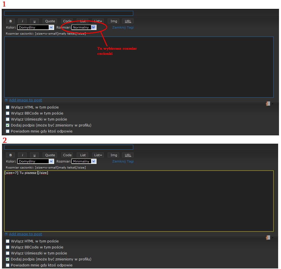Open Kolor dropdown in editor 1
Viewport: 281px width, 269px height.
pyautogui.click(x=36, y=27)
